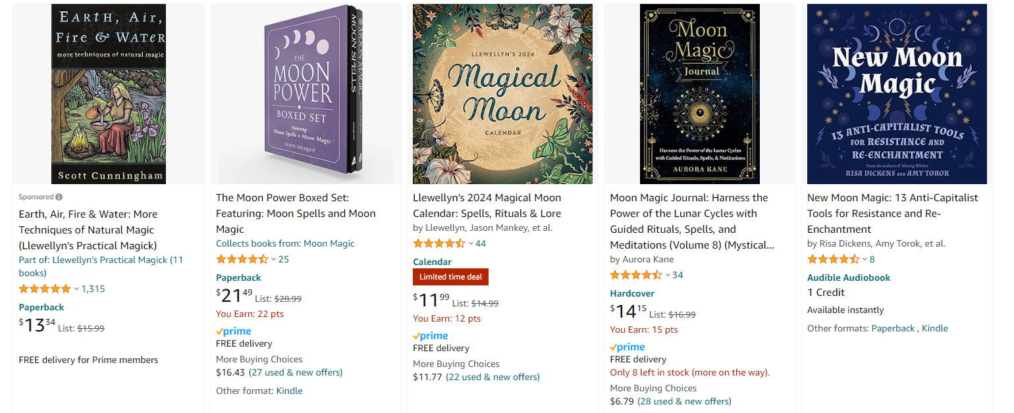
Task: Click Moon Magic Journal star rating
Action: pos(636,275)
